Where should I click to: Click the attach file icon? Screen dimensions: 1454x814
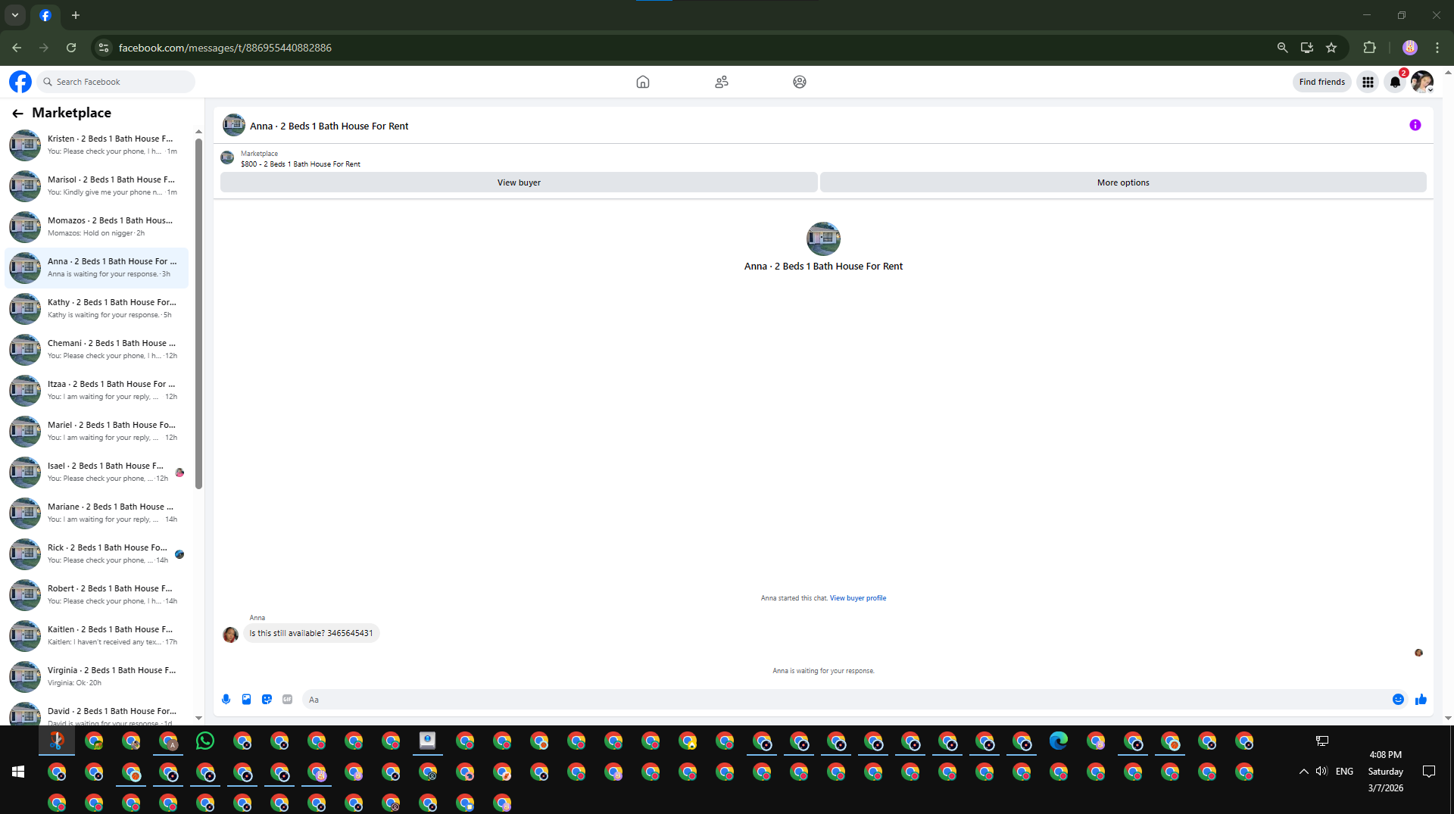click(x=246, y=700)
